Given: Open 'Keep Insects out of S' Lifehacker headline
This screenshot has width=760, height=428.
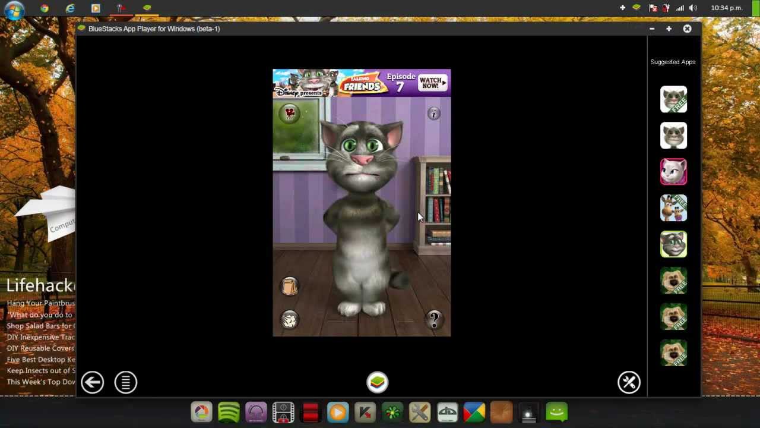Looking at the screenshot, I should coord(40,371).
